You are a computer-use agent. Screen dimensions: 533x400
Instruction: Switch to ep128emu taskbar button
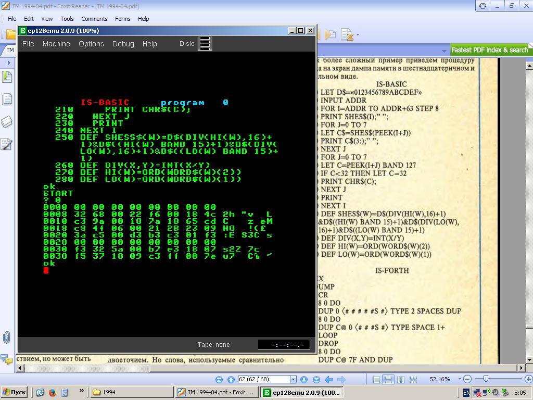click(x=302, y=392)
